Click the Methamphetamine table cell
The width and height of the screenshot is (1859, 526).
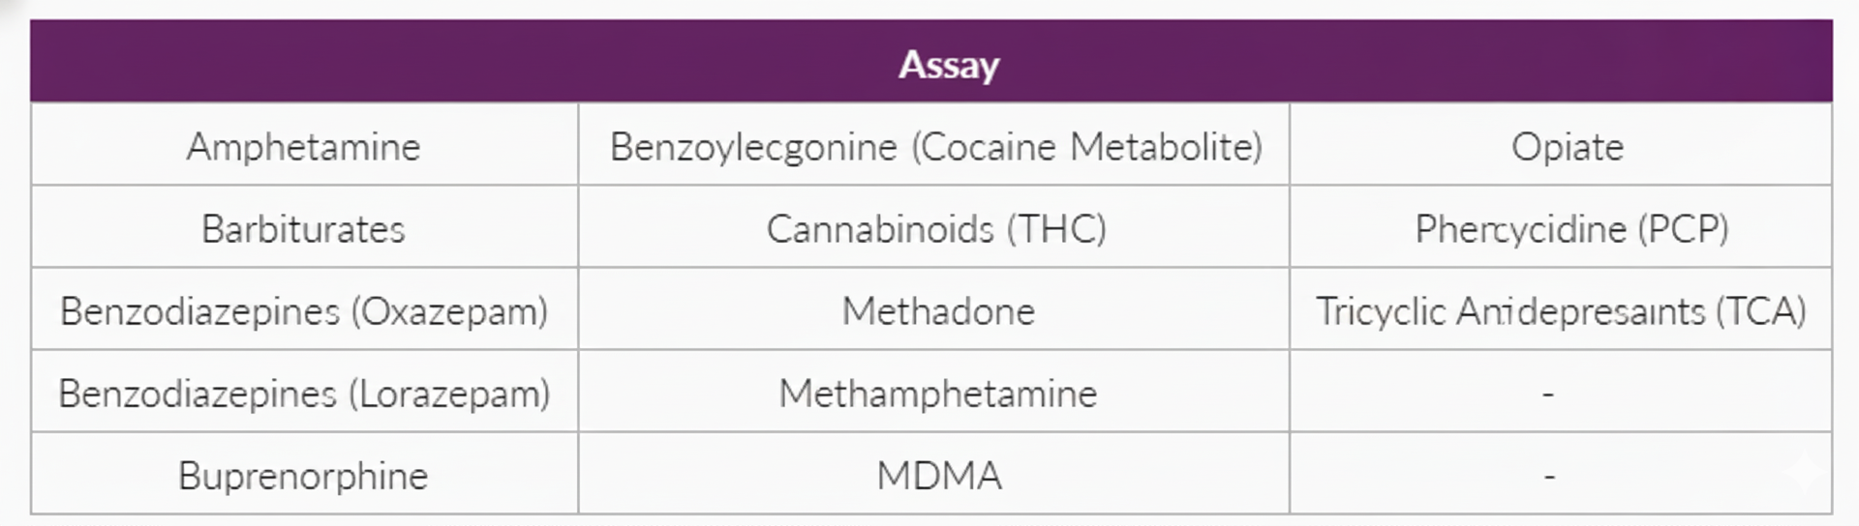point(937,394)
